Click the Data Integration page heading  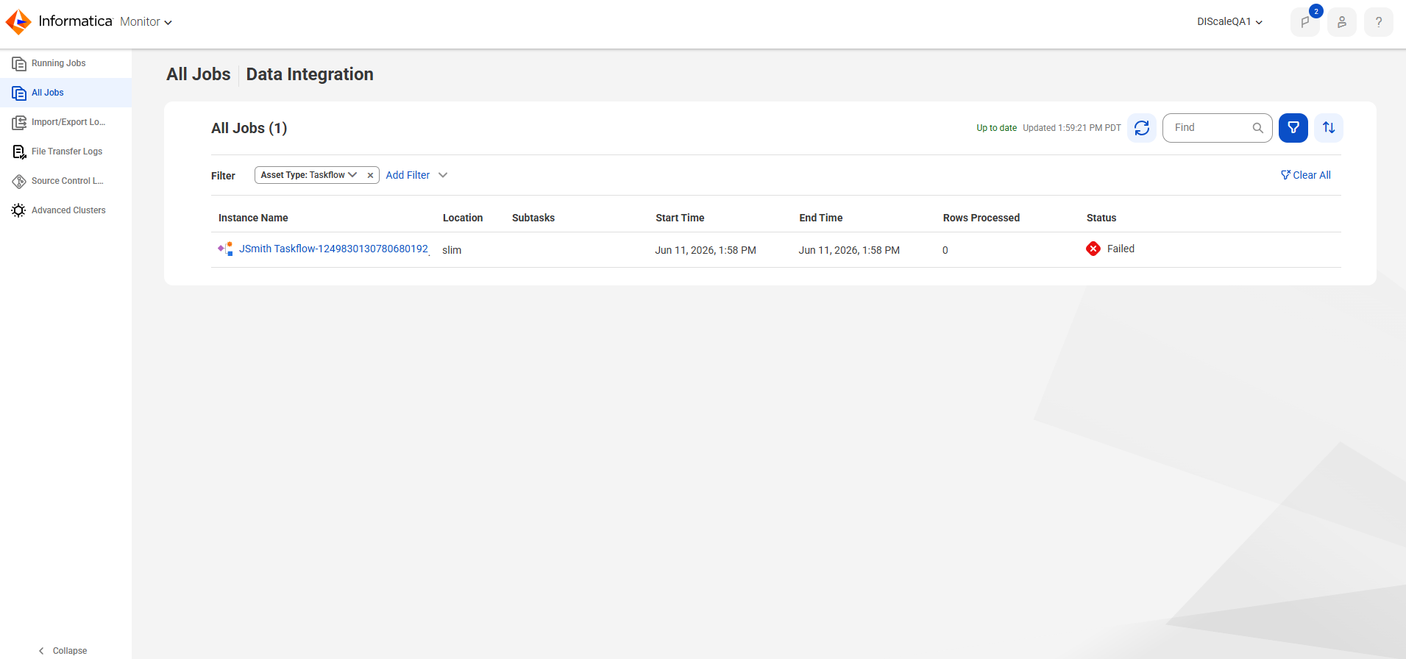click(x=310, y=74)
